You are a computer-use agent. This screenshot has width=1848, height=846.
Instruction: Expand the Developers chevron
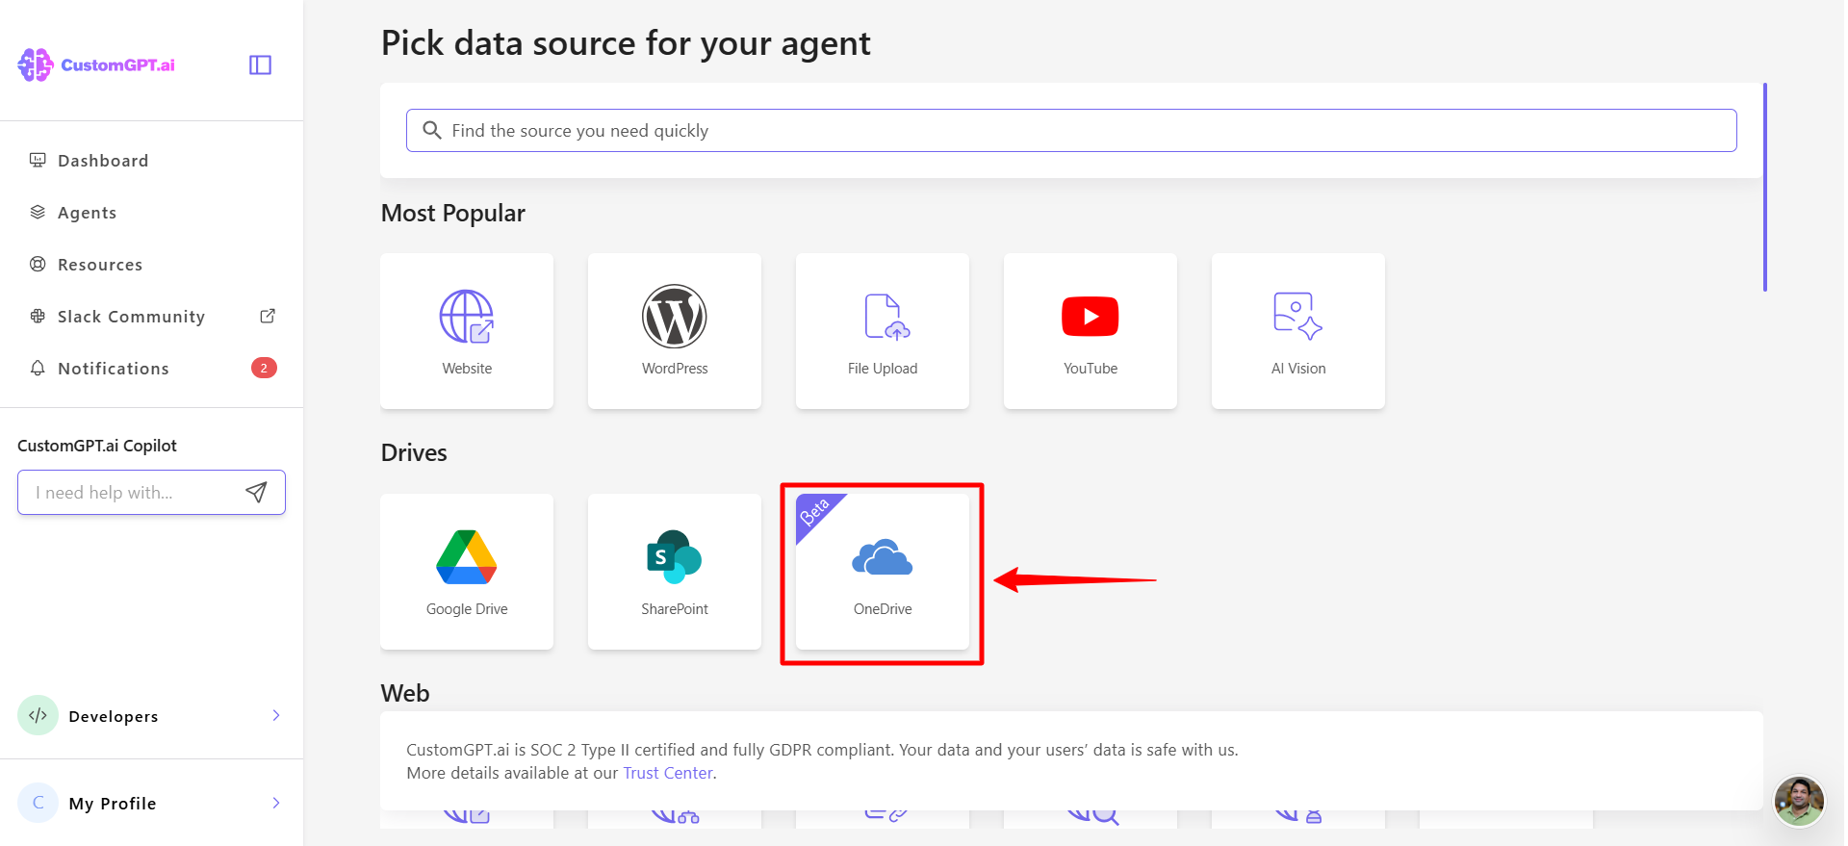tap(276, 715)
